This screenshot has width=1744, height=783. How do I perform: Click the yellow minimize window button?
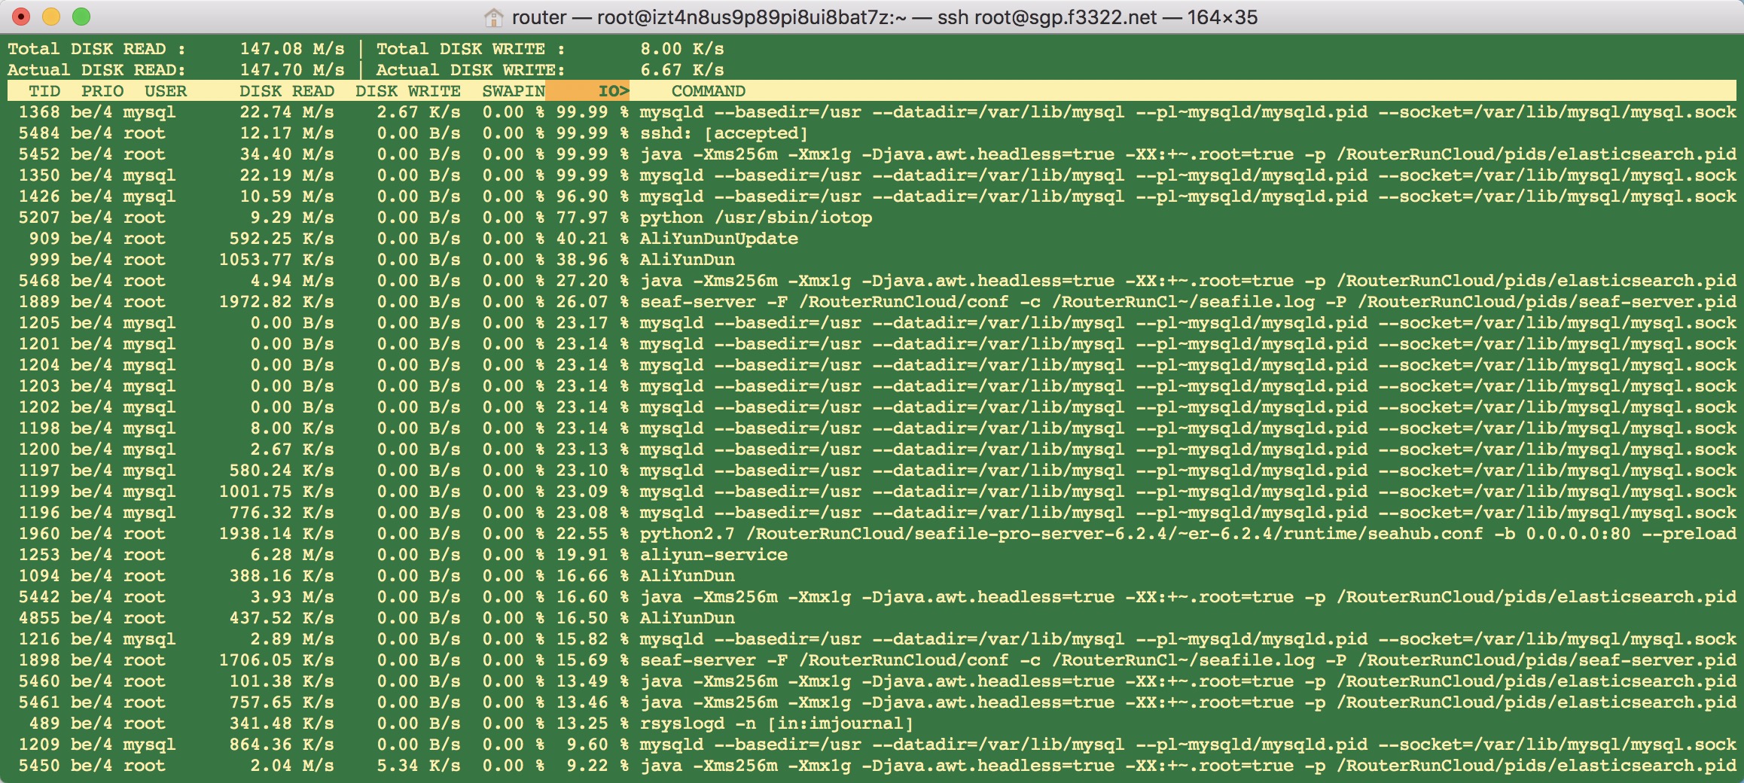point(51,17)
